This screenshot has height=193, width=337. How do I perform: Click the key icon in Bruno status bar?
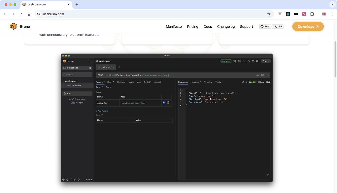[75, 180]
